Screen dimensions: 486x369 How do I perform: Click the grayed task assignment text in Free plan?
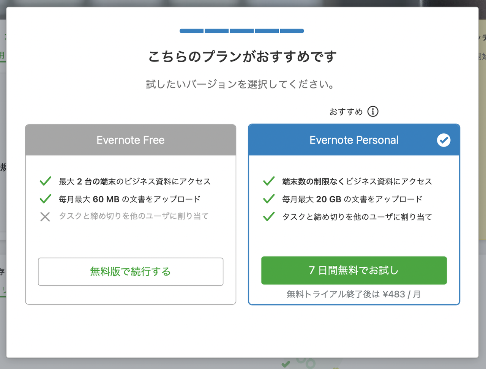tap(134, 216)
